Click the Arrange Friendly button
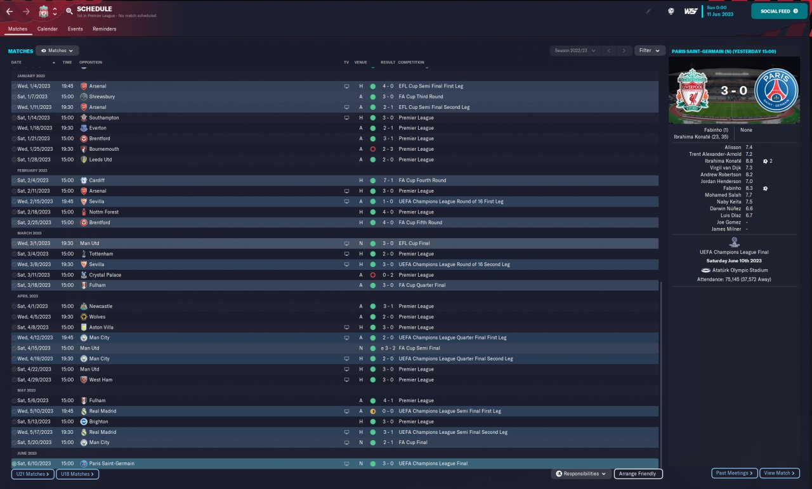The height and width of the screenshot is (489, 812). 638,474
